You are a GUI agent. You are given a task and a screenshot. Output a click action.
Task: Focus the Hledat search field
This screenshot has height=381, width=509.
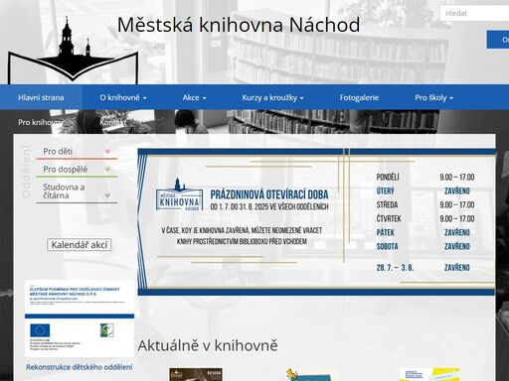click(x=475, y=13)
